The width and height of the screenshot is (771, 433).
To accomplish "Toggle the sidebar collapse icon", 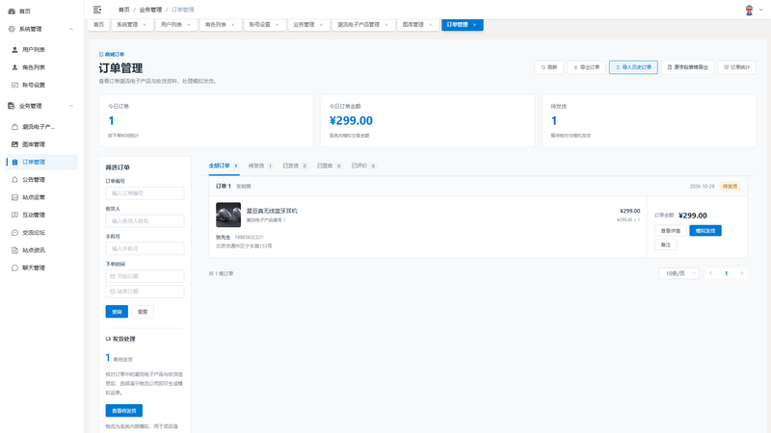I will [97, 10].
